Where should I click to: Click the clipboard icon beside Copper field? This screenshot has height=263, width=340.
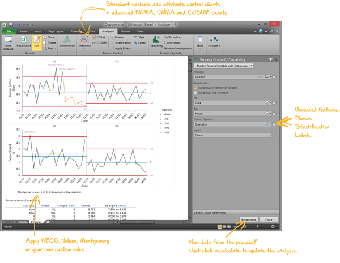pyautogui.click(x=274, y=77)
